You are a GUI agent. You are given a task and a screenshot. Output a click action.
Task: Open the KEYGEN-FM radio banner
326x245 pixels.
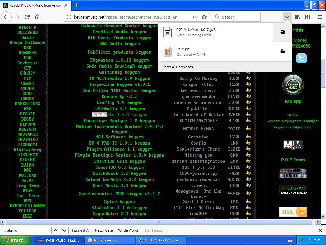(293, 190)
